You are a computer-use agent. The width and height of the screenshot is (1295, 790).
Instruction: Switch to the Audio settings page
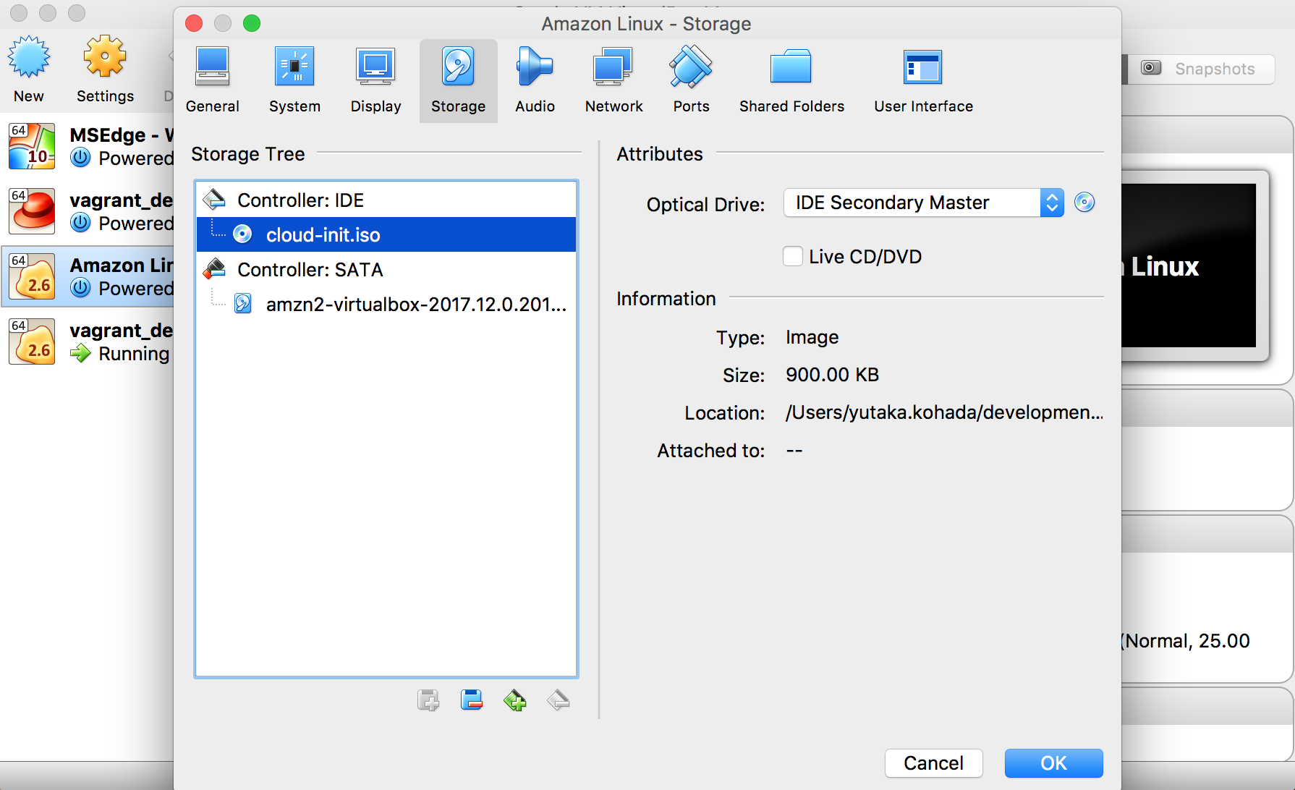pyautogui.click(x=535, y=80)
